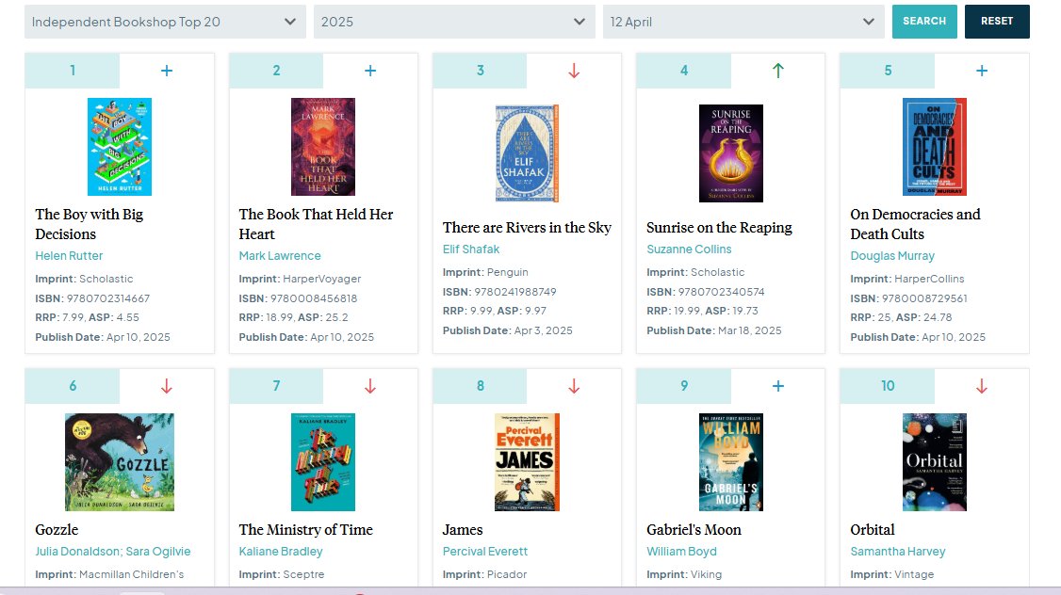Open Sunrise on the Reaping cover image
Screen dimensions: 1061x595
pos(731,153)
